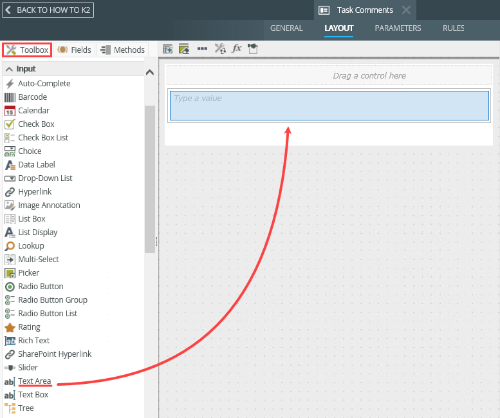Select the Text Box ab icon

[x=10, y=395]
